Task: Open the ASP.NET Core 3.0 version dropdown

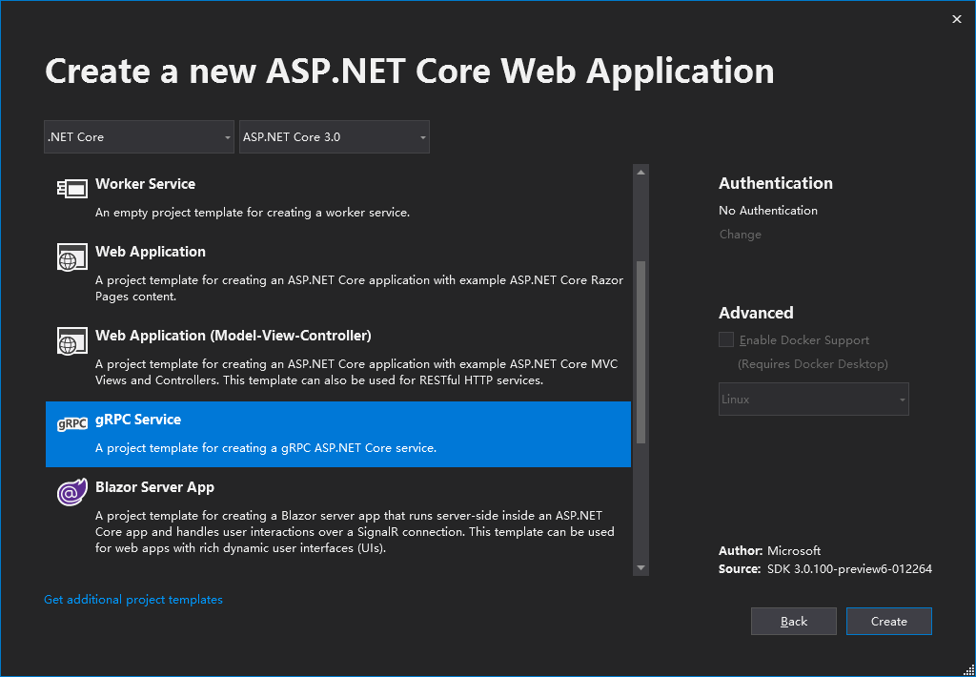Action: coord(334,136)
